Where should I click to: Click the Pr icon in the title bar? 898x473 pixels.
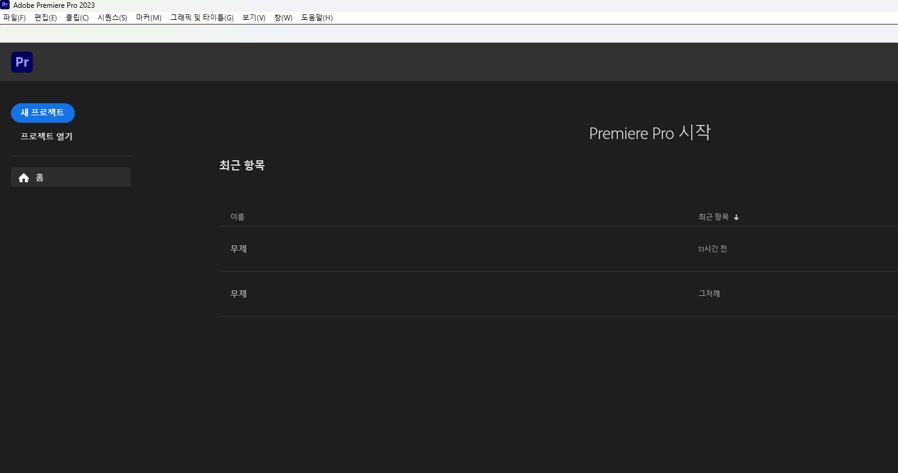point(5,5)
